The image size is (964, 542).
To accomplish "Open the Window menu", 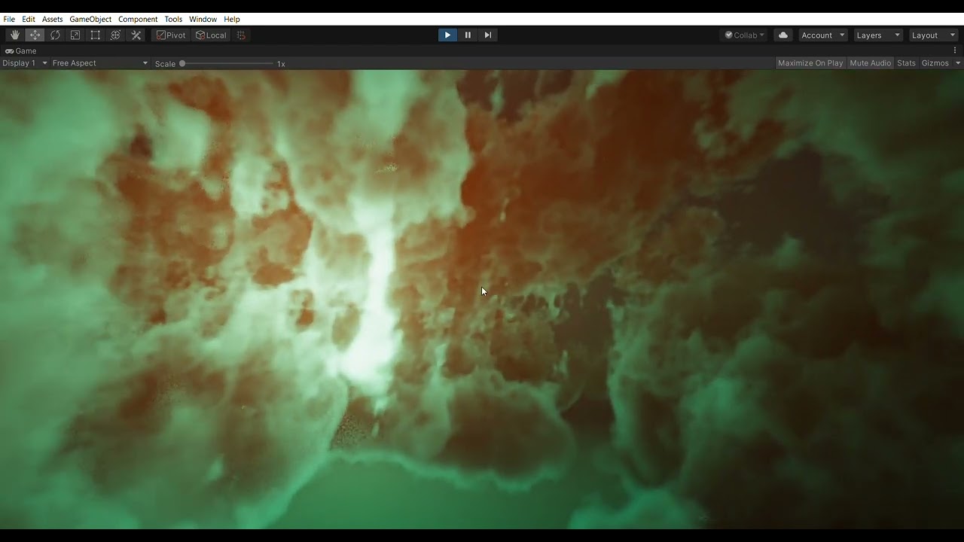I will click(203, 19).
